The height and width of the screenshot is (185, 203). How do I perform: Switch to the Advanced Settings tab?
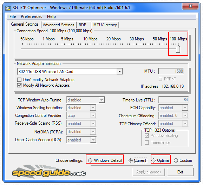[x=59, y=25]
